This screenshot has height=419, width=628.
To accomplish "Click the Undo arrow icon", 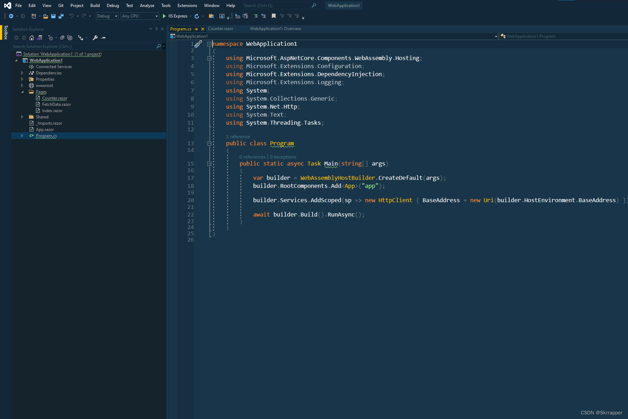I will 71,16.
